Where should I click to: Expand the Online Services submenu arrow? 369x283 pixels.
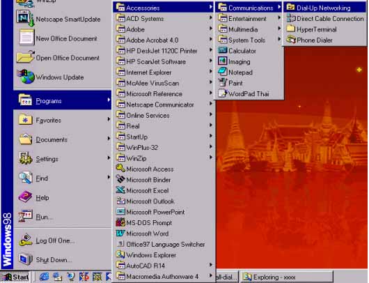click(x=211, y=114)
